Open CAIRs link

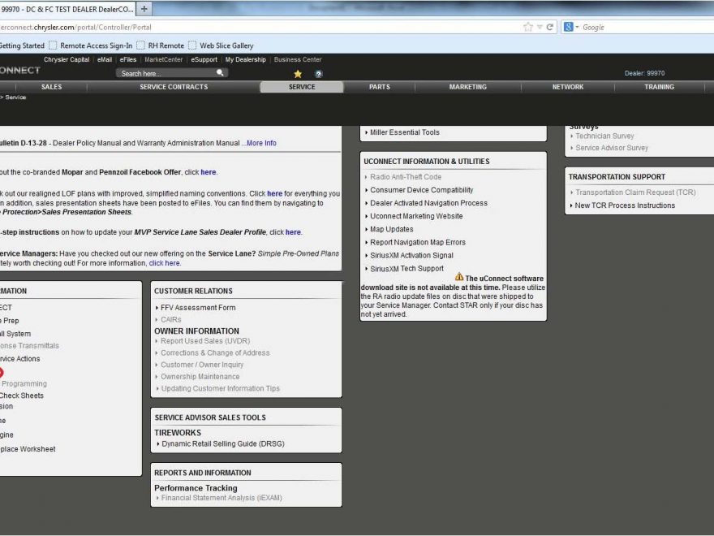[170, 320]
